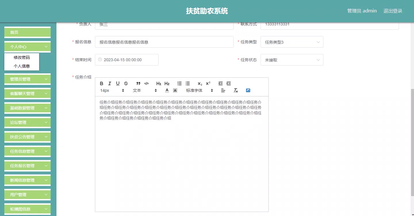
Task: Insert a code block in the editor
Action: tap(146, 84)
